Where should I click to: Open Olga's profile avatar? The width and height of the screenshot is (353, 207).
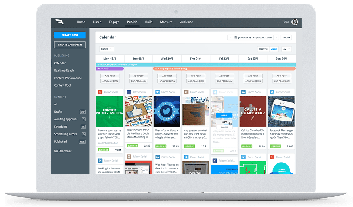pyautogui.click(x=294, y=22)
